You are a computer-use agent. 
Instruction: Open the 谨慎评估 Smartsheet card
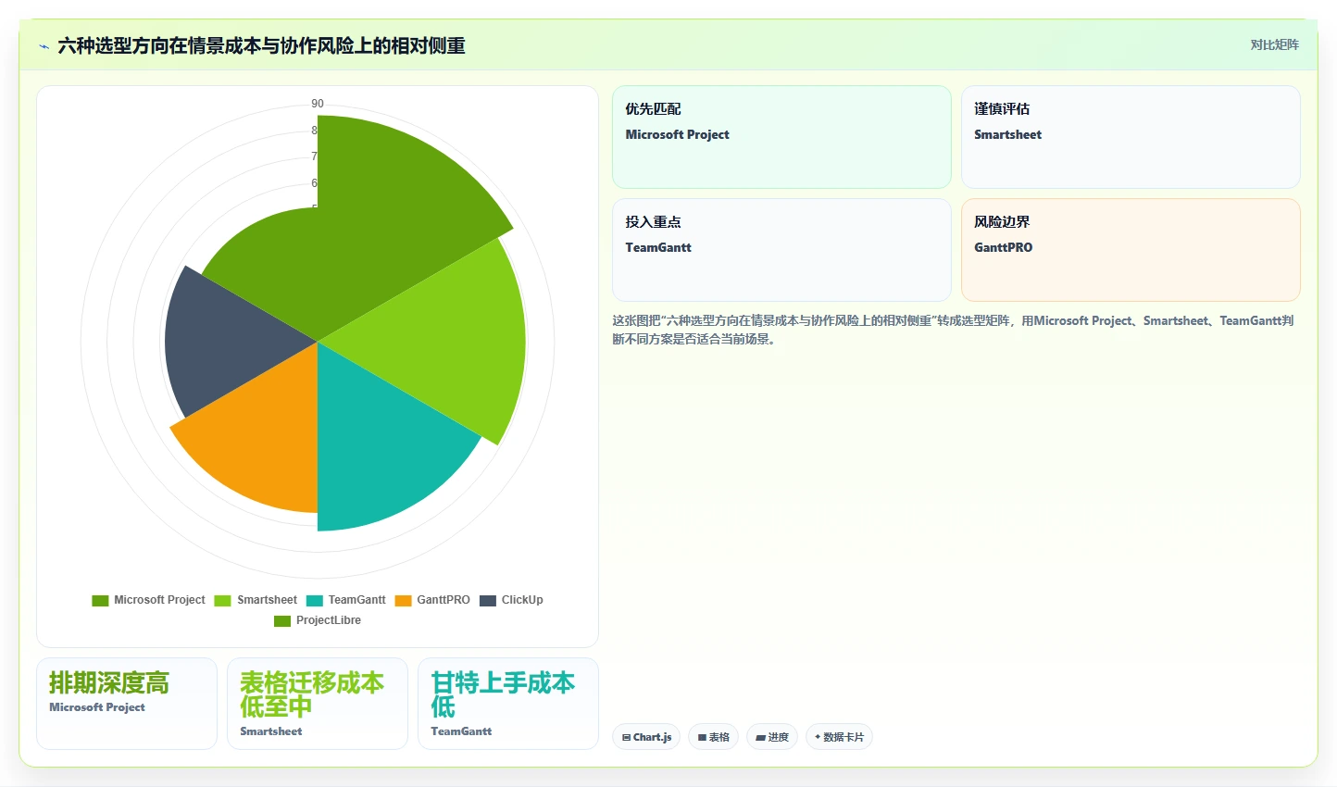(x=1131, y=137)
